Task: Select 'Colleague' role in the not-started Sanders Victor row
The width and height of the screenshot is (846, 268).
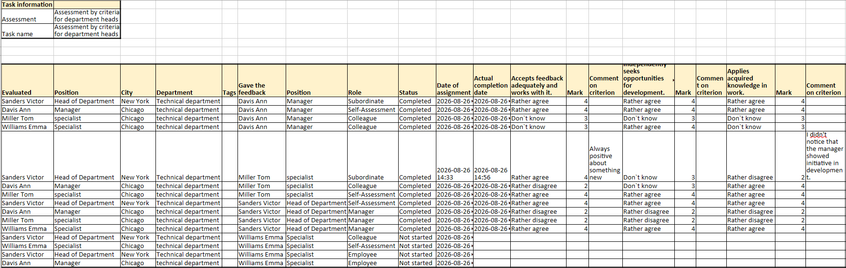Action: 373,238
